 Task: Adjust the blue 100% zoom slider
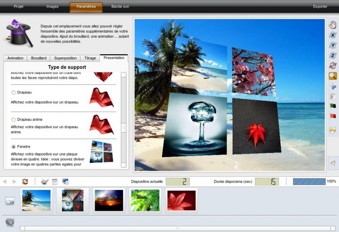309,182
